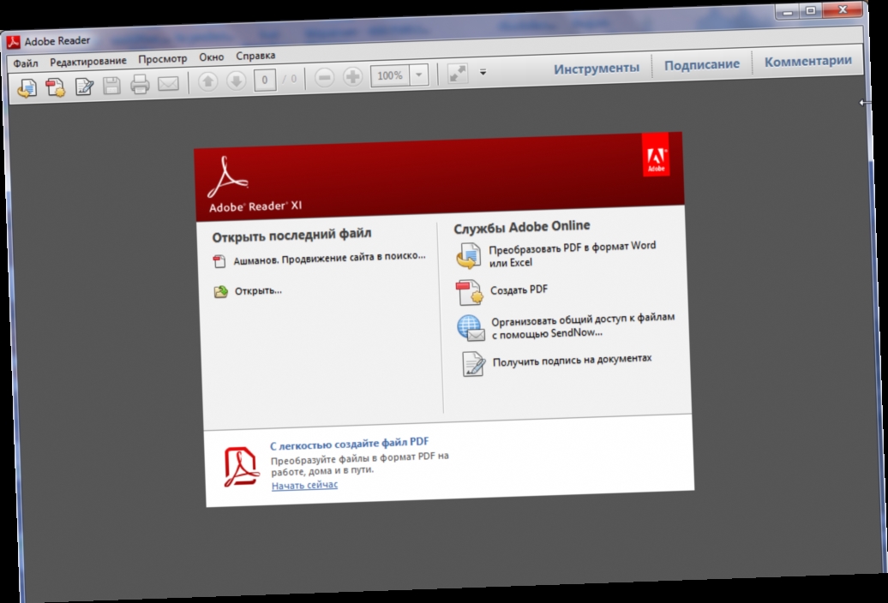Open the Инструменты pane
Screen dimensions: 888x603
(x=597, y=69)
